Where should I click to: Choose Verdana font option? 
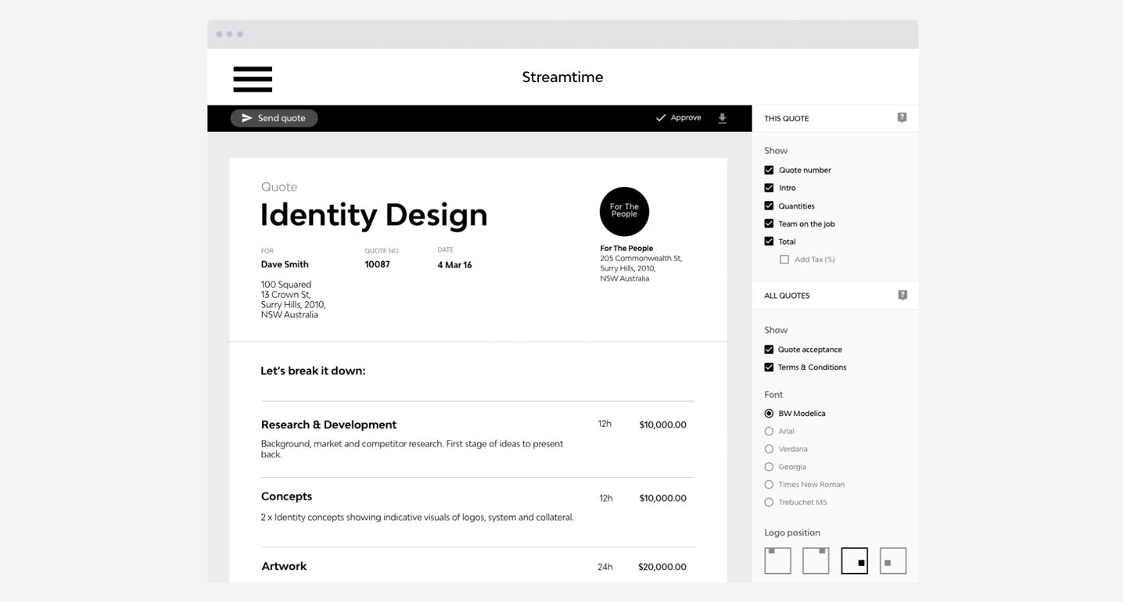tap(769, 449)
